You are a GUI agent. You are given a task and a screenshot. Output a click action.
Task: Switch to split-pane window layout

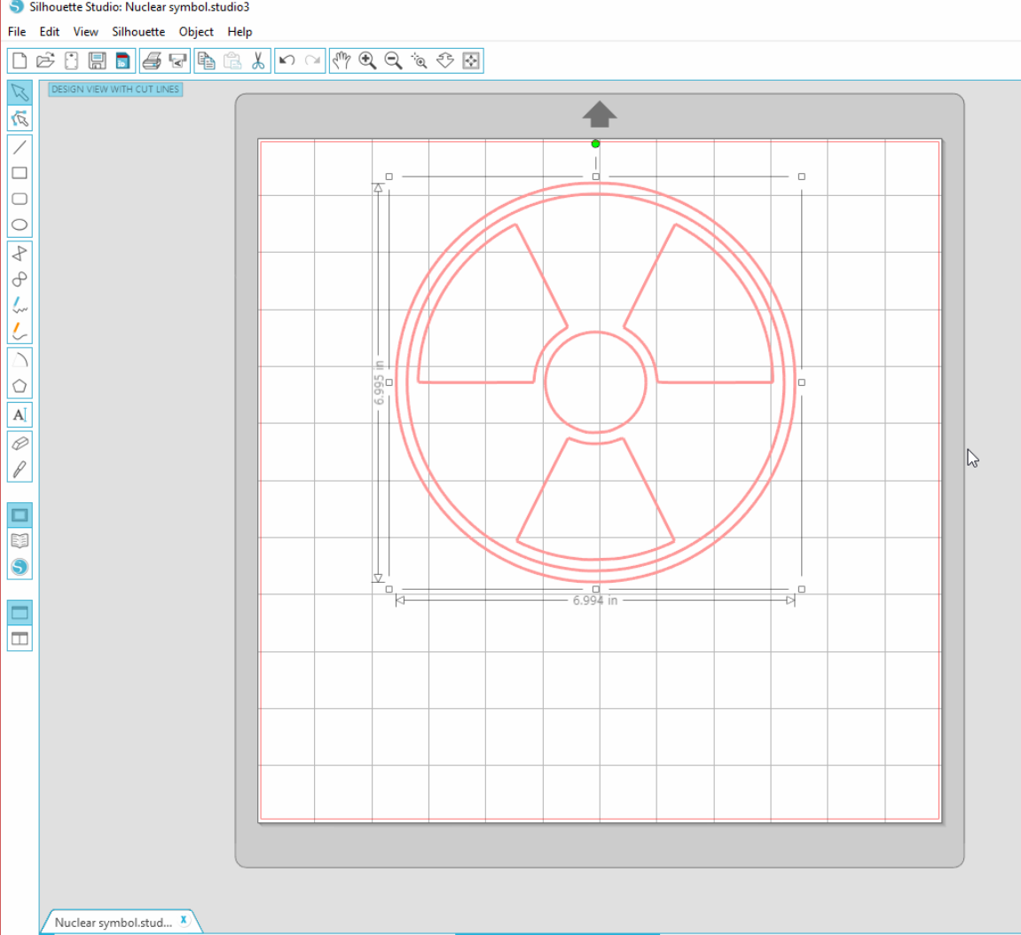point(20,638)
